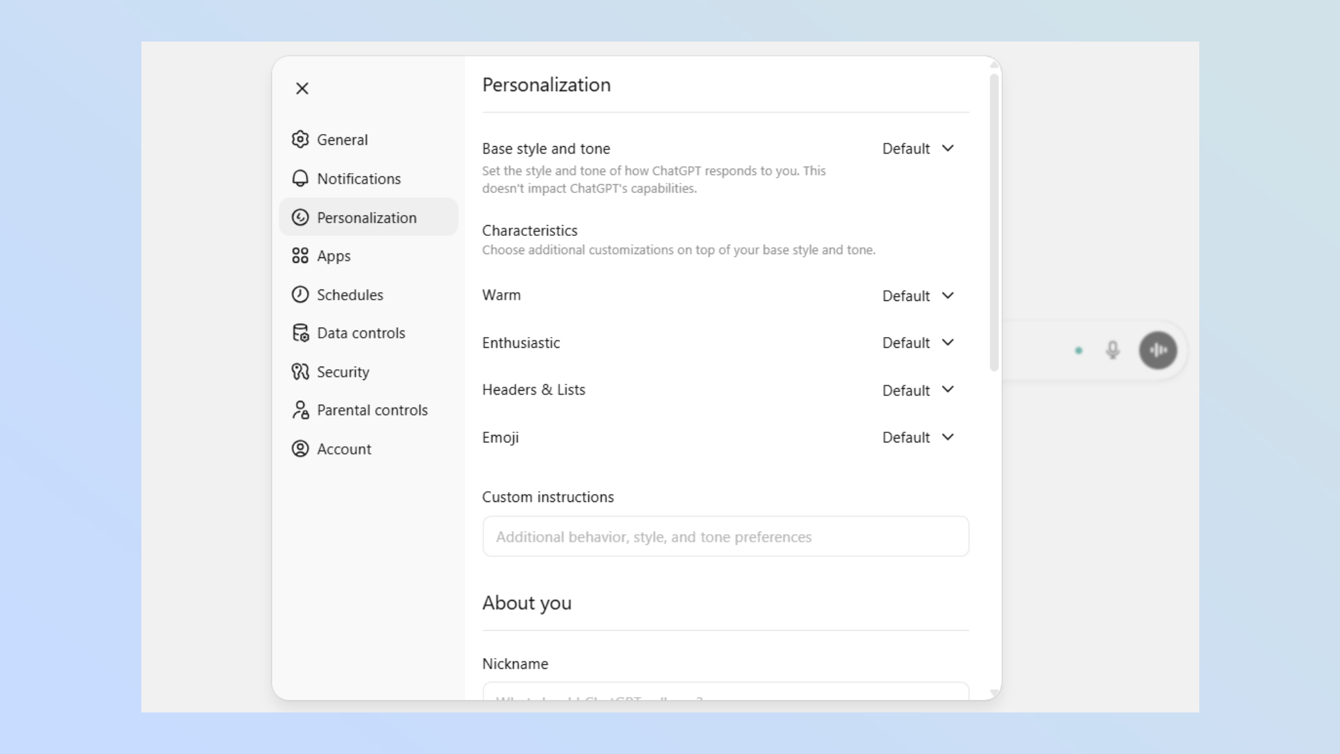Click the microphone dictation icon
The width and height of the screenshot is (1340, 754).
(1112, 350)
